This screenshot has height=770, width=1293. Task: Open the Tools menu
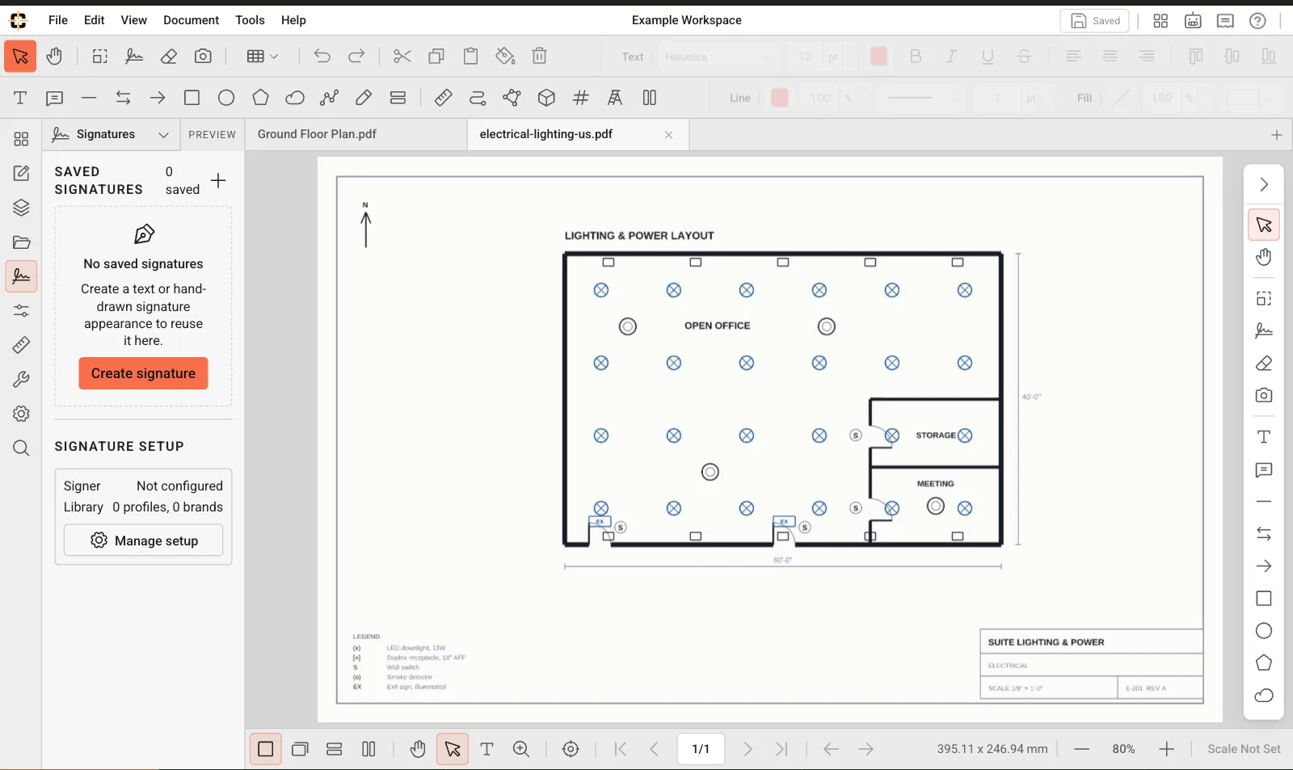click(x=250, y=20)
